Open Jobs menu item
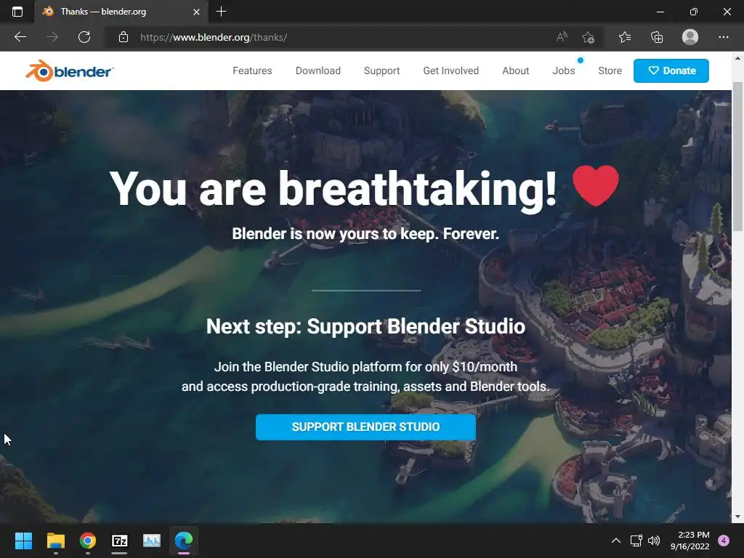Image resolution: width=744 pixels, height=558 pixels. (x=564, y=70)
